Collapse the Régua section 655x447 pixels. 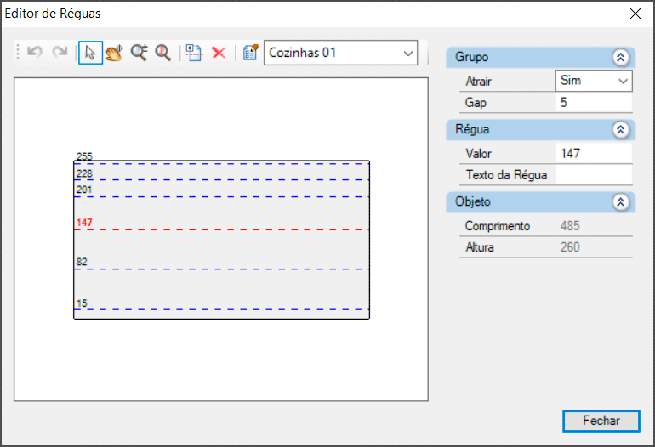(x=620, y=130)
